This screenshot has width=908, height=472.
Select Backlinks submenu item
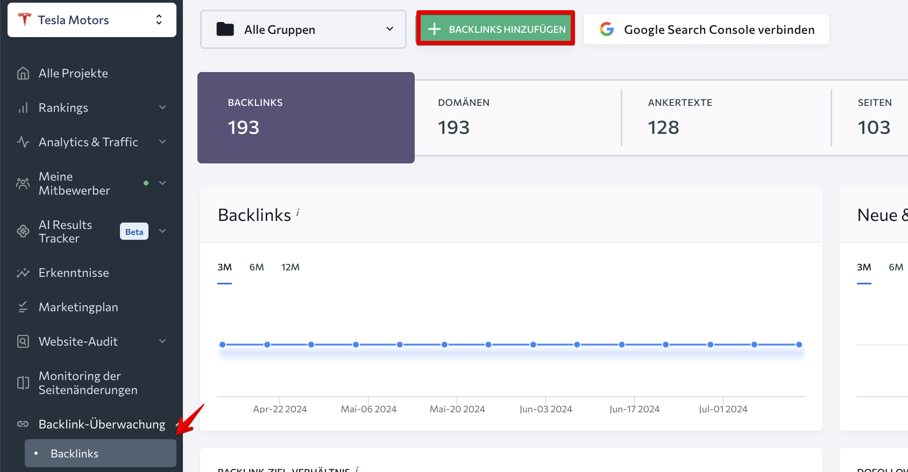[101, 453]
